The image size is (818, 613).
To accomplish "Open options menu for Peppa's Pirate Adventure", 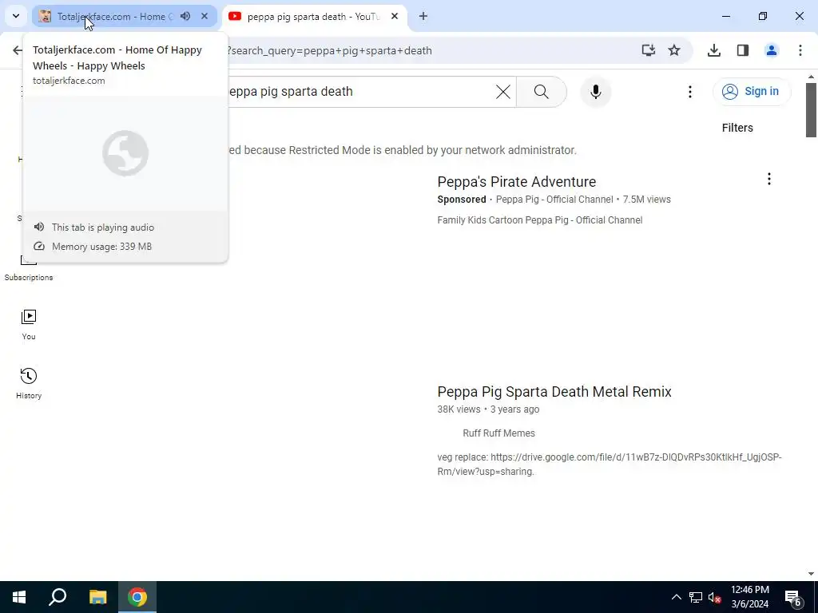I will pos(769,180).
